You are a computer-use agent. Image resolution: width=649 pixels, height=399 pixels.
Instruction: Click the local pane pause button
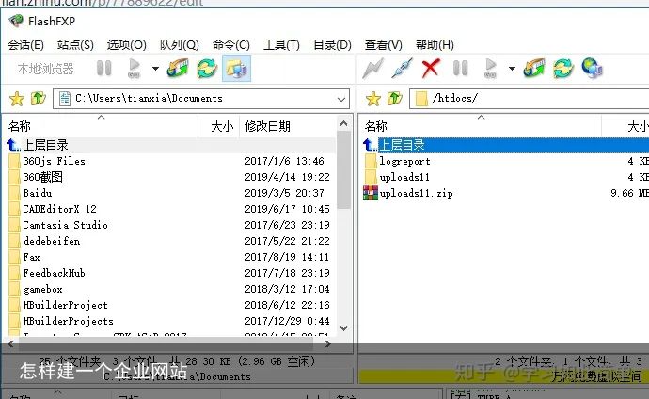point(103,69)
